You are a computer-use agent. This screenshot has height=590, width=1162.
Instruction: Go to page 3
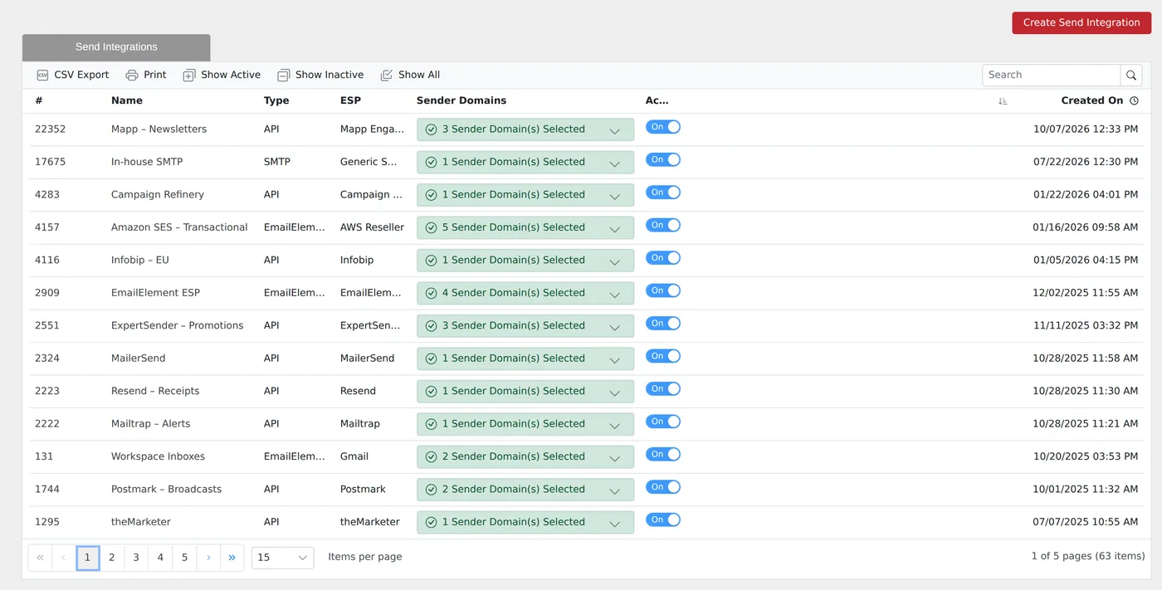pos(136,558)
